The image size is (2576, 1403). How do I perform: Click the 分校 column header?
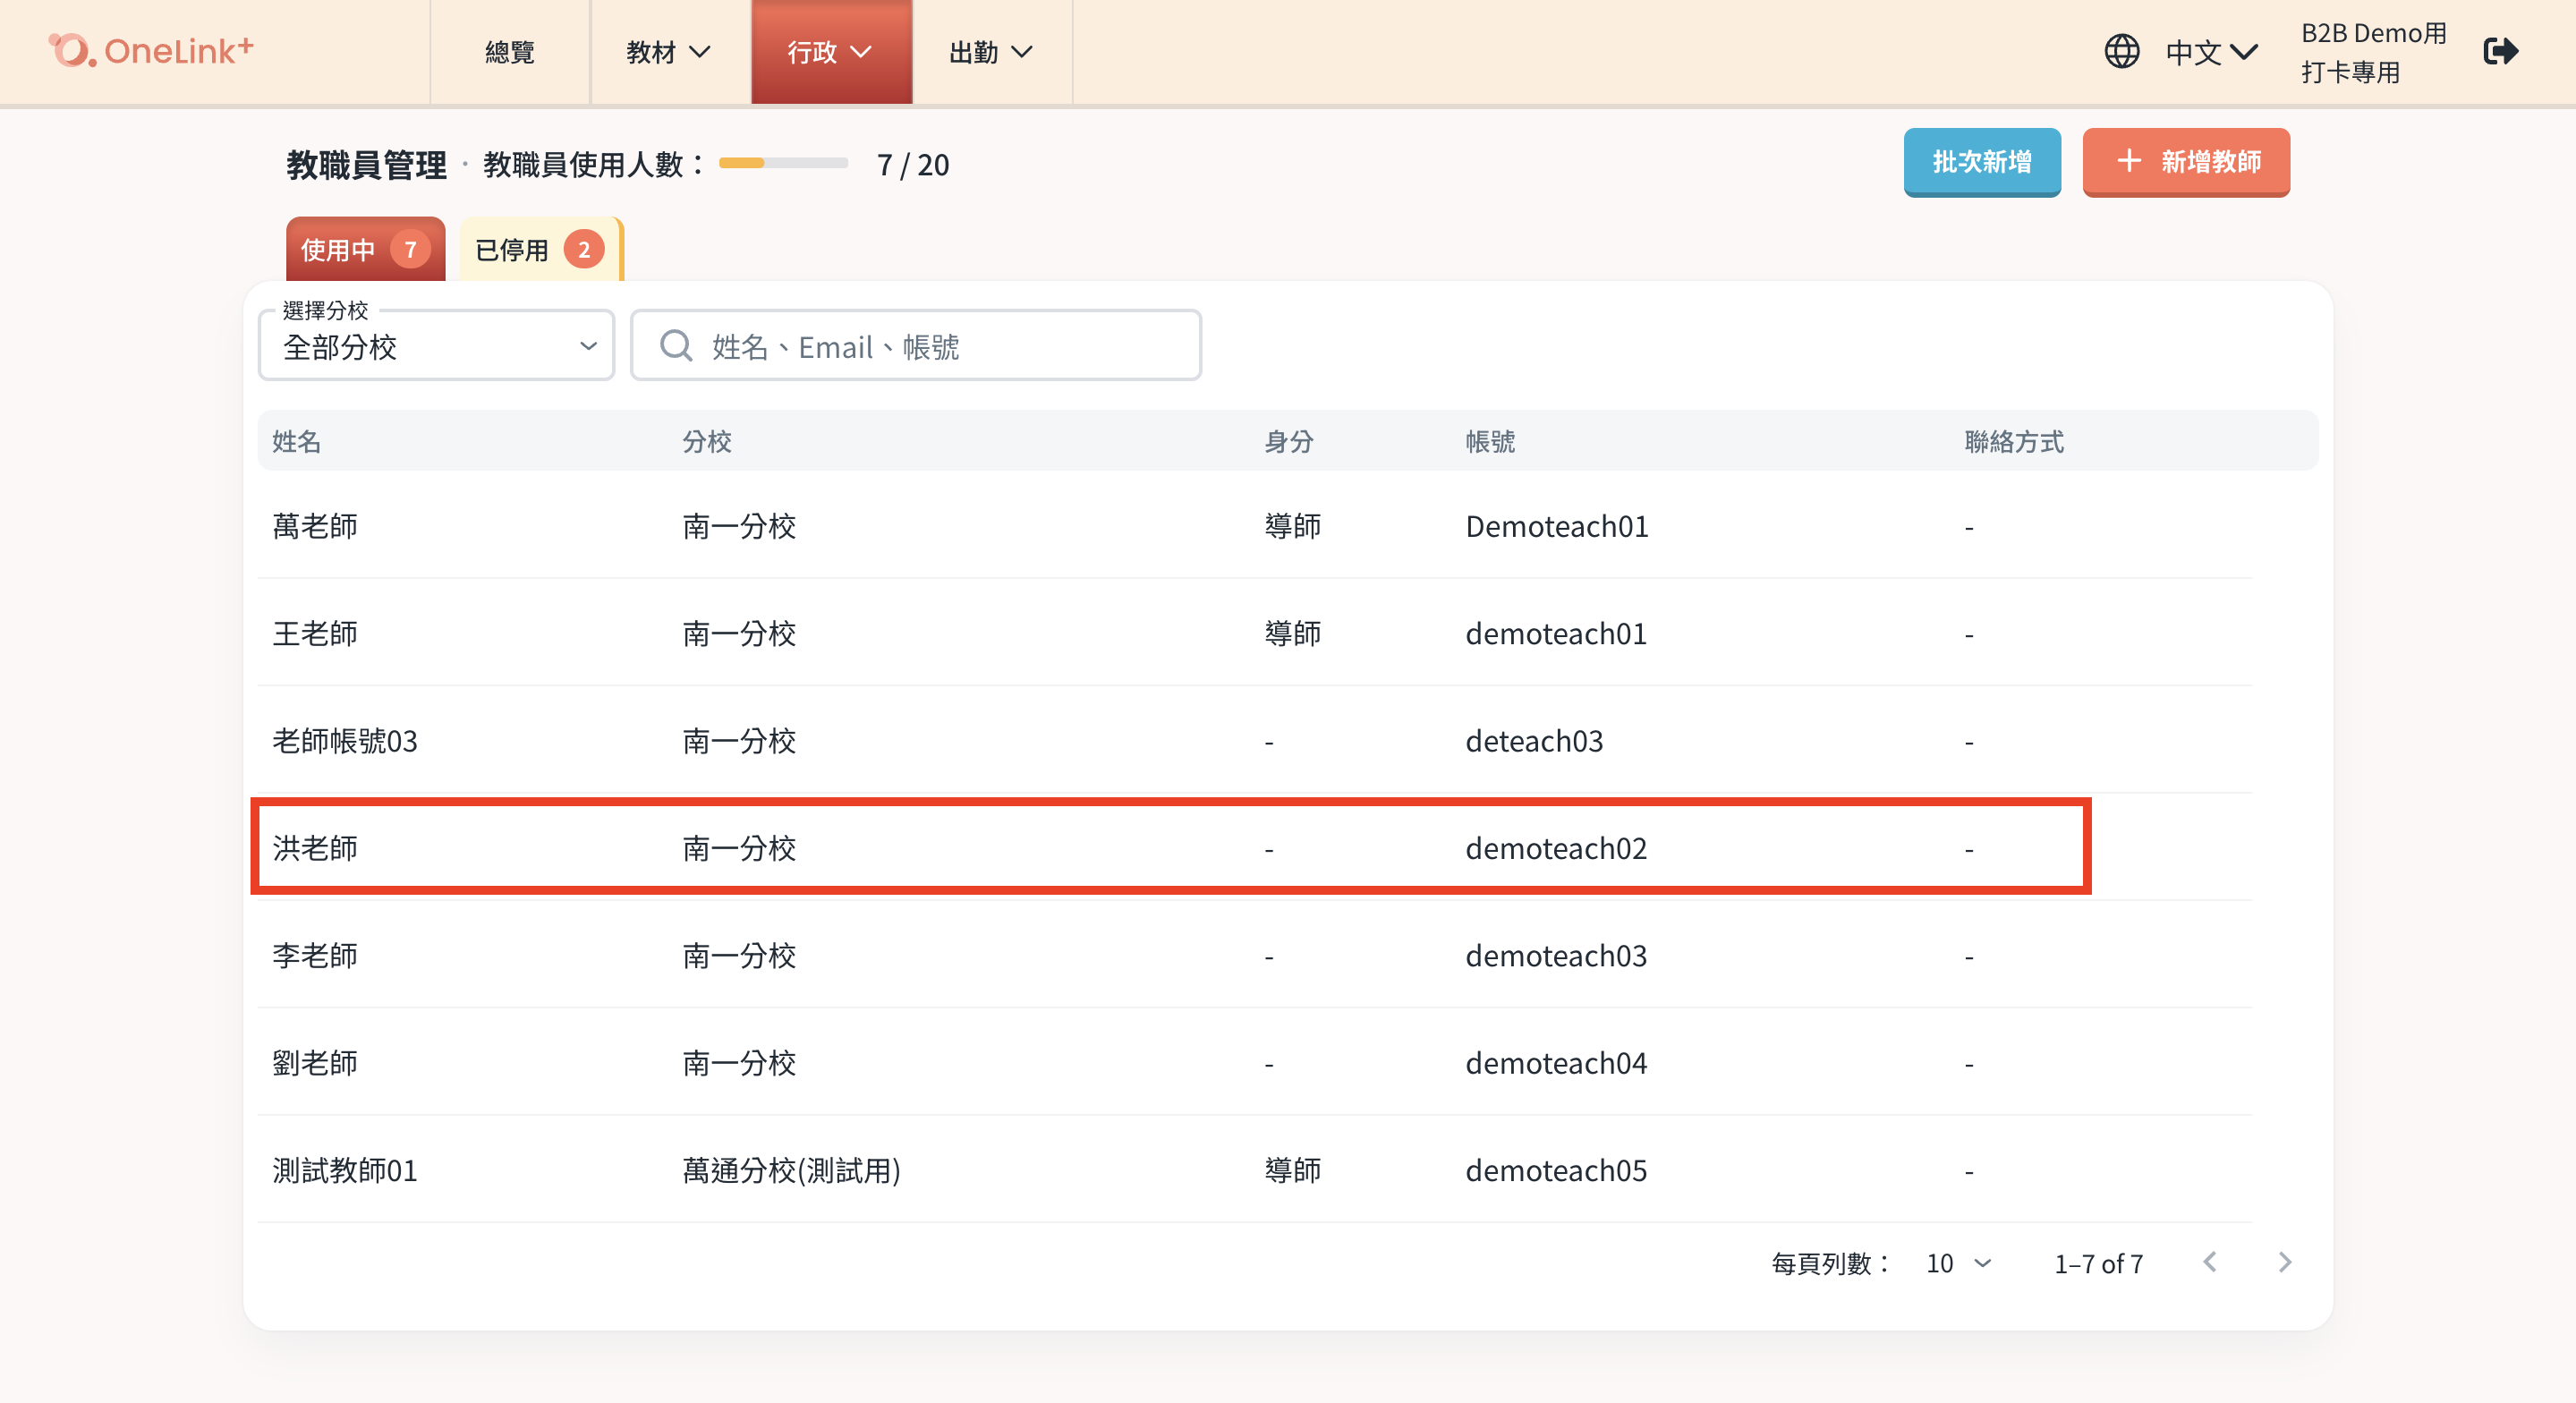click(x=707, y=441)
